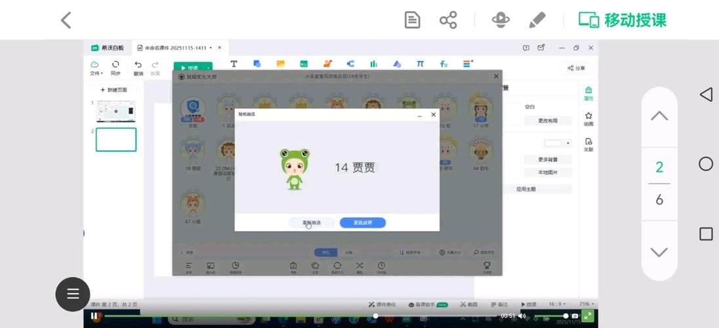This screenshot has width=719, height=328.
Task: Open the geometry shapes tool icon
Action: [x=397, y=64]
